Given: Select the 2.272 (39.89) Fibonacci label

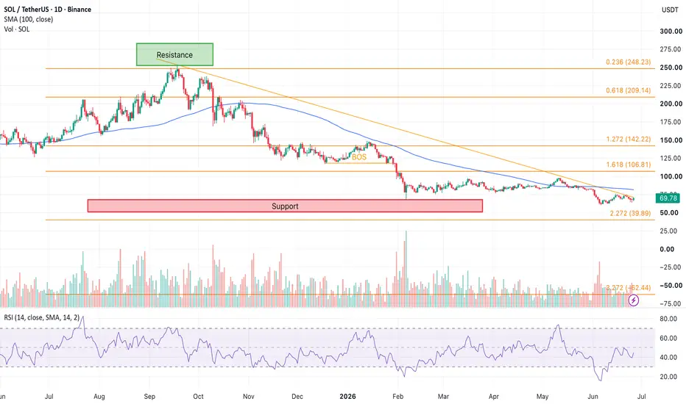Looking at the screenshot, I should [x=630, y=213].
